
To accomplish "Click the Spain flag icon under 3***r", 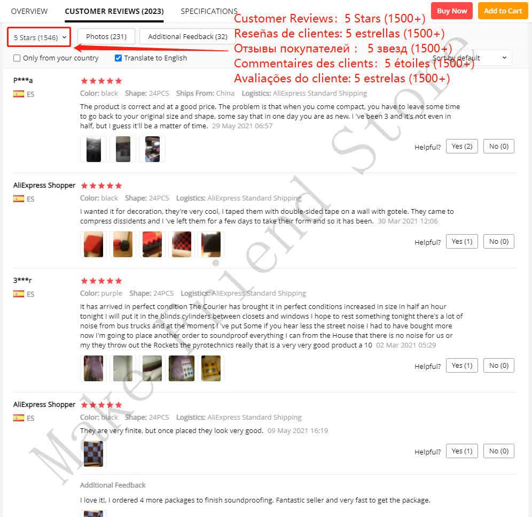I will (19, 294).
